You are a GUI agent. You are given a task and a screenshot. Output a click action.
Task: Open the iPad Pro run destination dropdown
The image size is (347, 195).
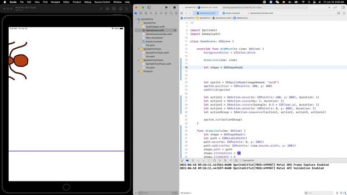click(x=208, y=7)
